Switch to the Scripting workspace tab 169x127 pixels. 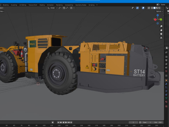tap(92, 5)
